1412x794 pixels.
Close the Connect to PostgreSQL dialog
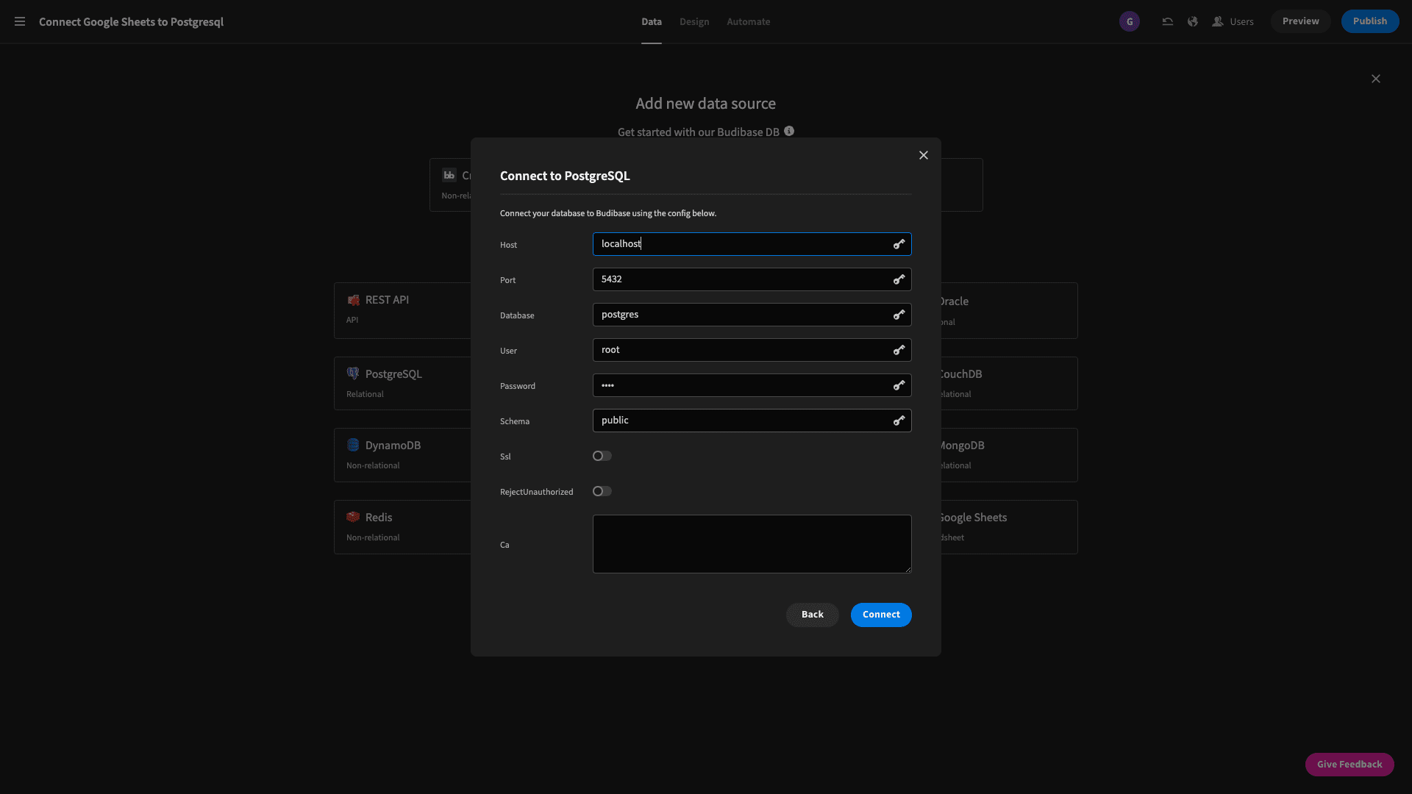(x=924, y=155)
